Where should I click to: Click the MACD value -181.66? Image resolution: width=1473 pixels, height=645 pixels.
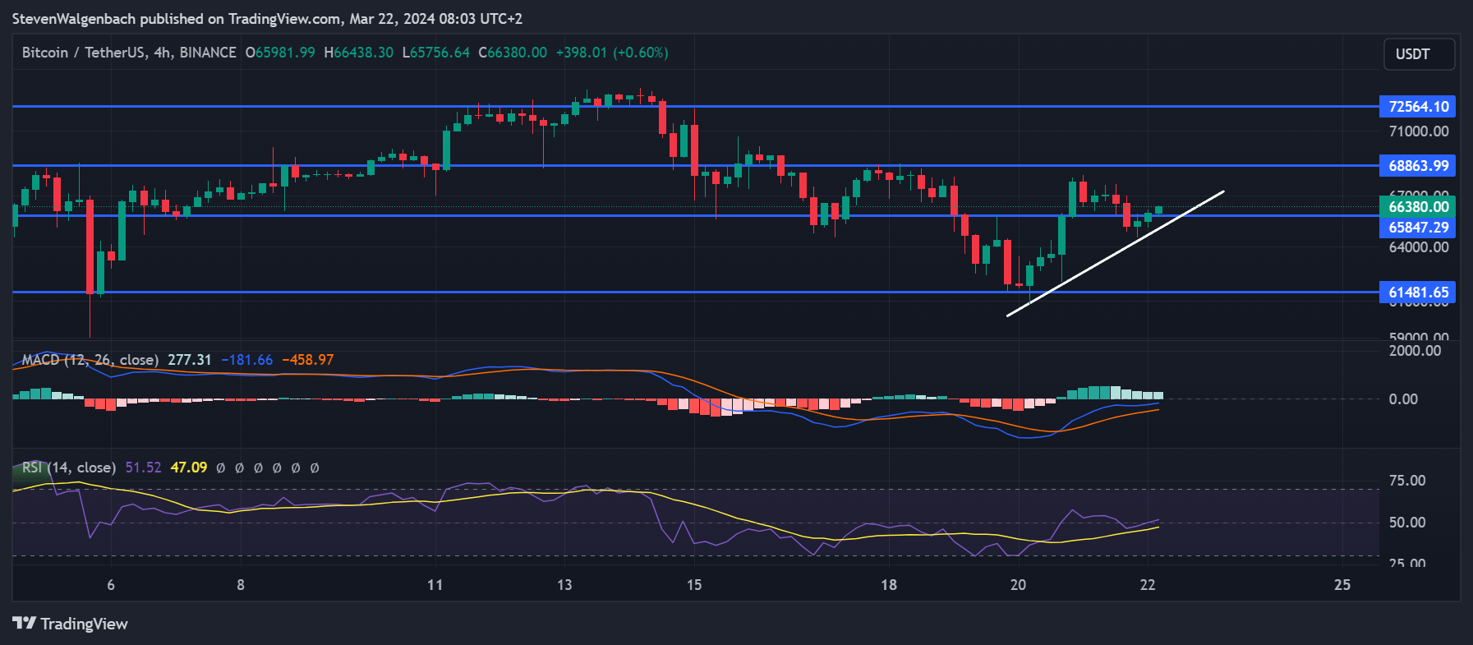tap(247, 360)
